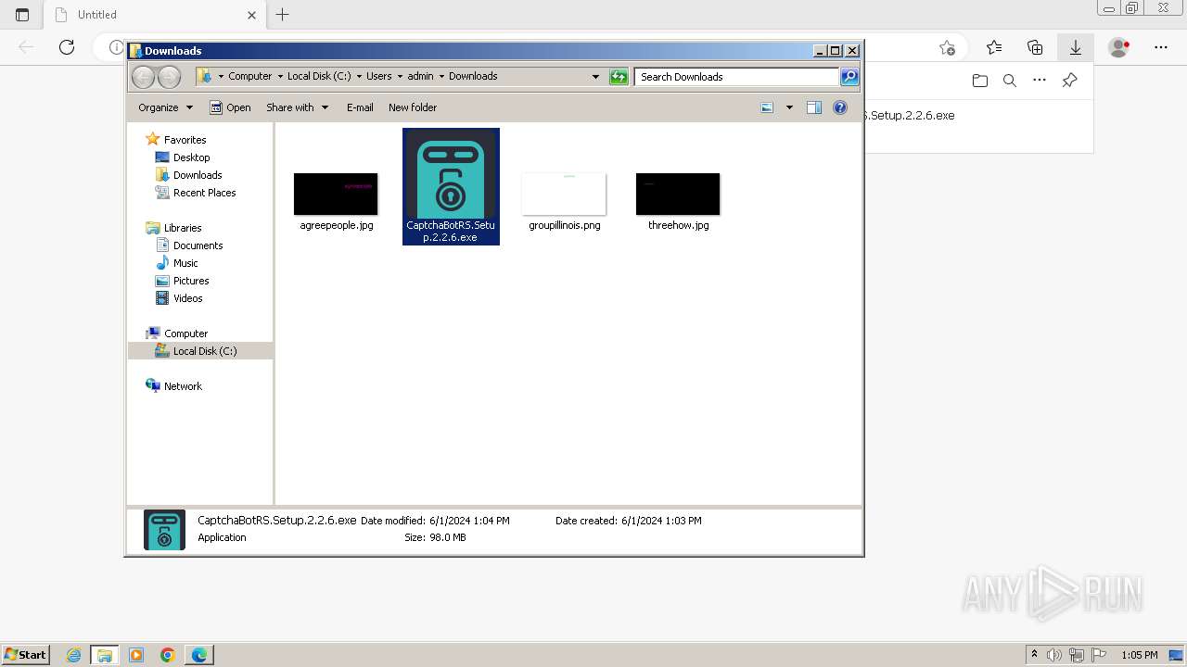Switch to Microsoft Edge taskbar button
1187x667 pixels.
199,655
